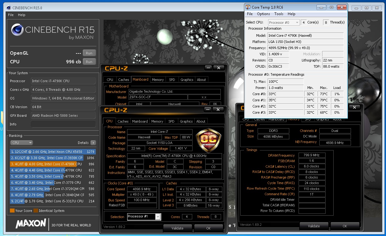Minimize the Core Temp window
This screenshot has width=386, height=236.
321,7
